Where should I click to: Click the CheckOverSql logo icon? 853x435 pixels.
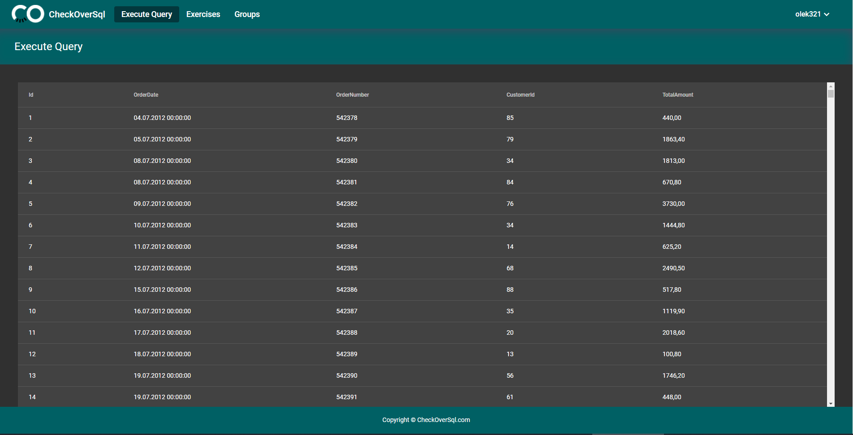pos(28,14)
